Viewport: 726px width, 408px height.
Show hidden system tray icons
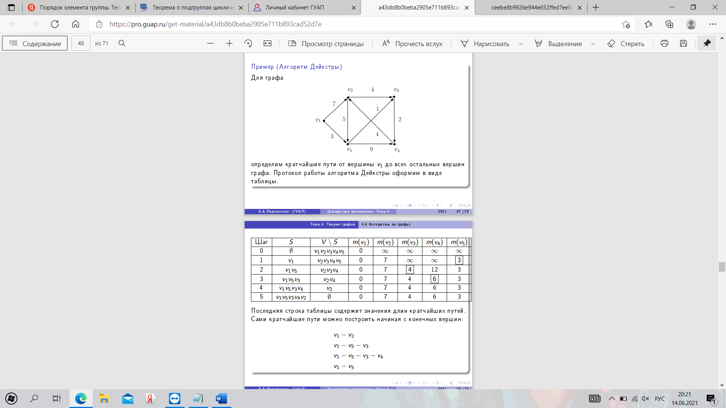pyautogui.click(x=611, y=399)
